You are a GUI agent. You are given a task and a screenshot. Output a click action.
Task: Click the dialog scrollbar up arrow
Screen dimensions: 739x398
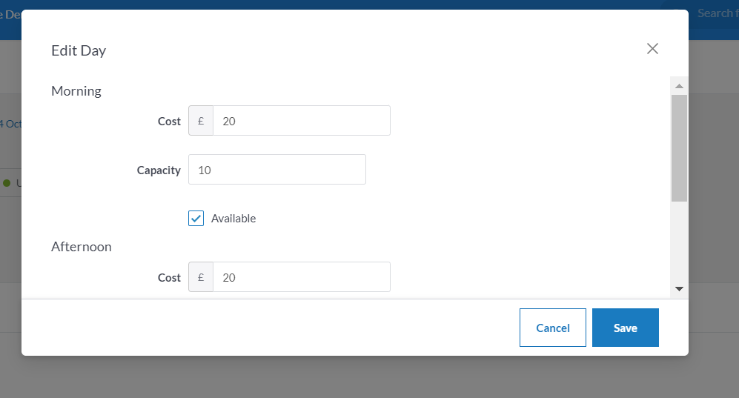(x=679, y=86)
